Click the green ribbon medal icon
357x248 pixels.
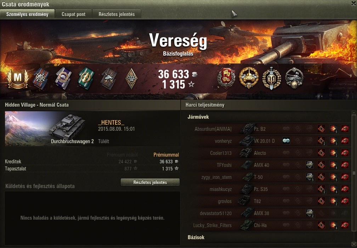pyautogui.click(x=86, y=78)
